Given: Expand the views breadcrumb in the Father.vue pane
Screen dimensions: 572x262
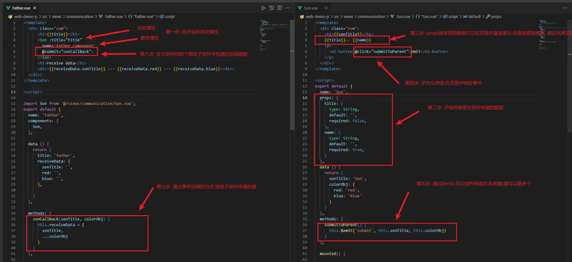Looking at the screenshot, I should tap(56, 17).
